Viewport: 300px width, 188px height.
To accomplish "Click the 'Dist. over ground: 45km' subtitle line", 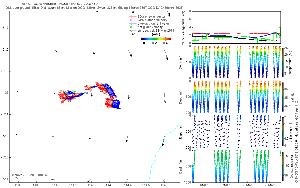I will (94, 8).
